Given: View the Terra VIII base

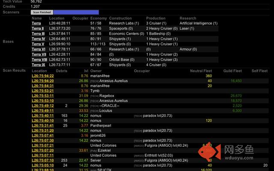Looking at the screenshot, I should point(39,60).
